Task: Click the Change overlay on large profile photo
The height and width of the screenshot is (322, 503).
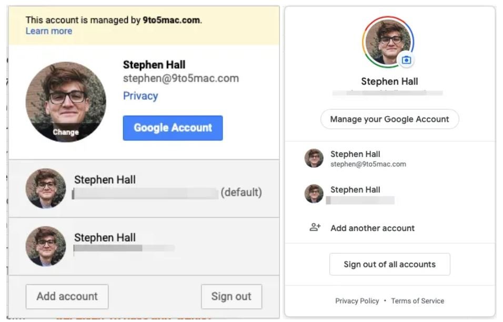Action: 66,132
